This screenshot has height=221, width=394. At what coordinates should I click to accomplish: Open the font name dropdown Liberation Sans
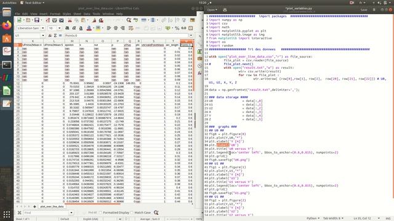[43, 28]
